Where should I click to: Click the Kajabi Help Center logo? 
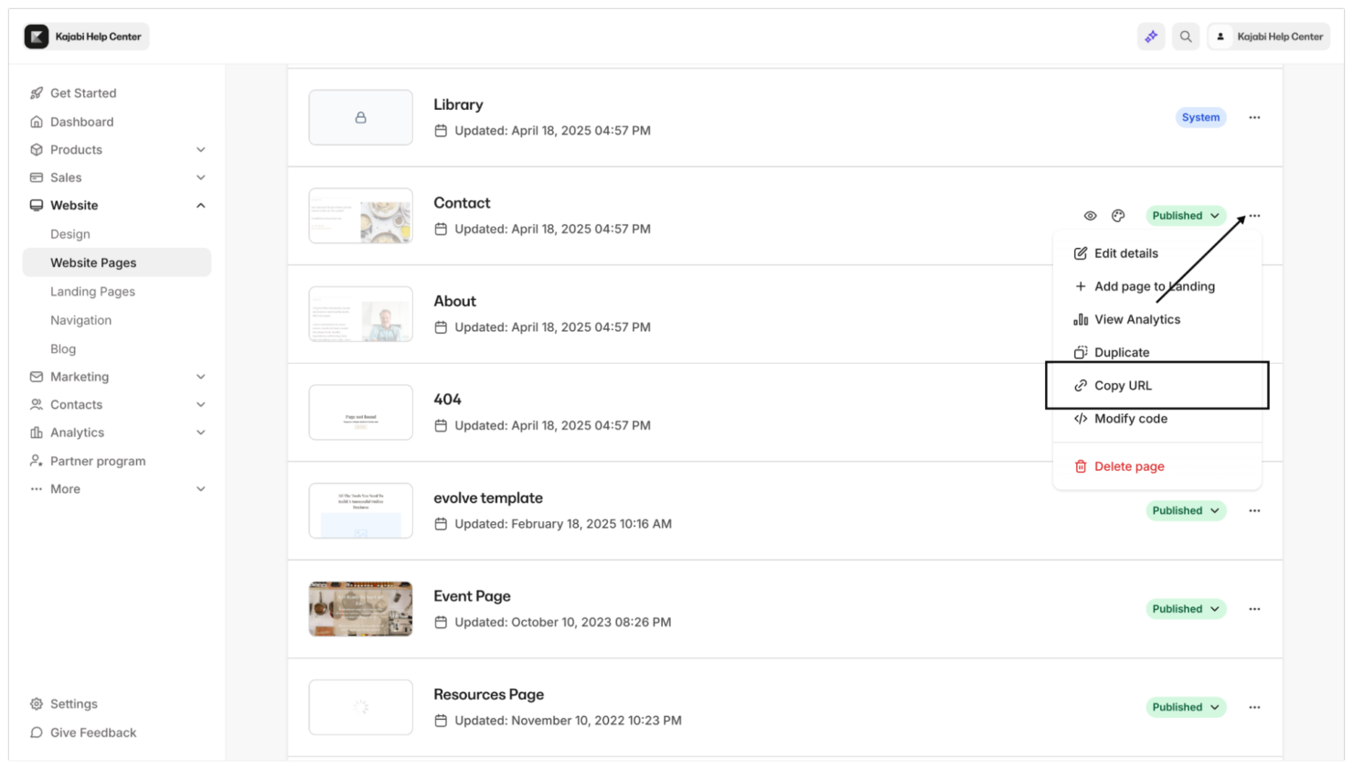point(85,37)
